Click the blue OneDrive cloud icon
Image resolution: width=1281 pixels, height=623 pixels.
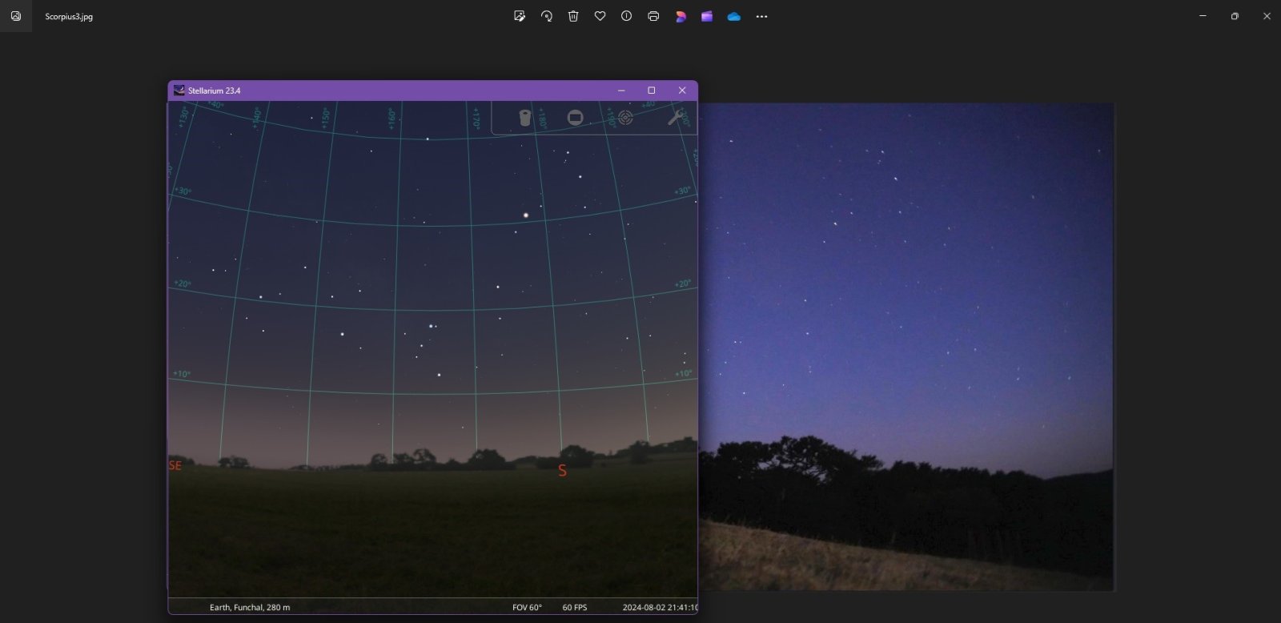[734, 16]
